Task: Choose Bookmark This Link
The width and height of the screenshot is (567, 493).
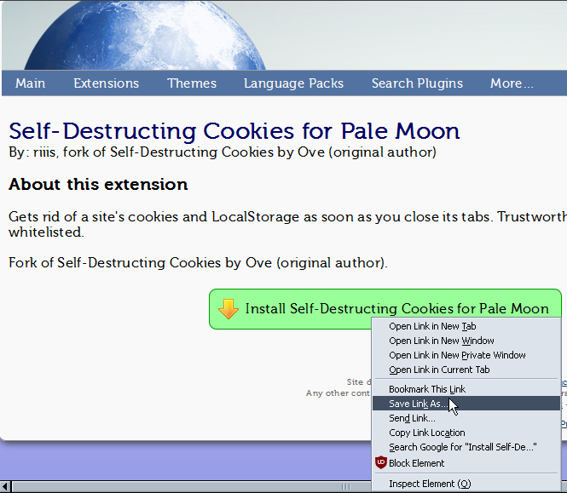Action: click(466, 389)
